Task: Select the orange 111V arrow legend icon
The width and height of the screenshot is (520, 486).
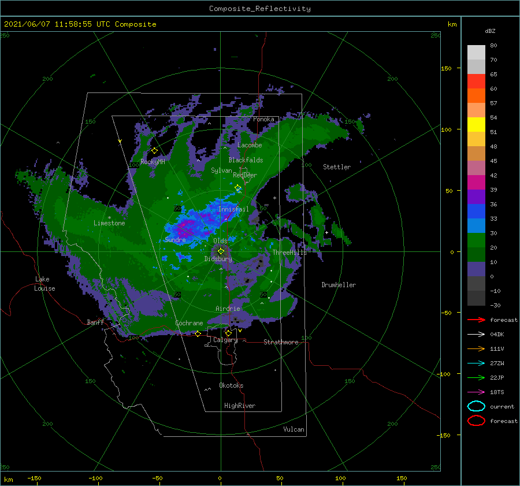Action: point(476,348)
